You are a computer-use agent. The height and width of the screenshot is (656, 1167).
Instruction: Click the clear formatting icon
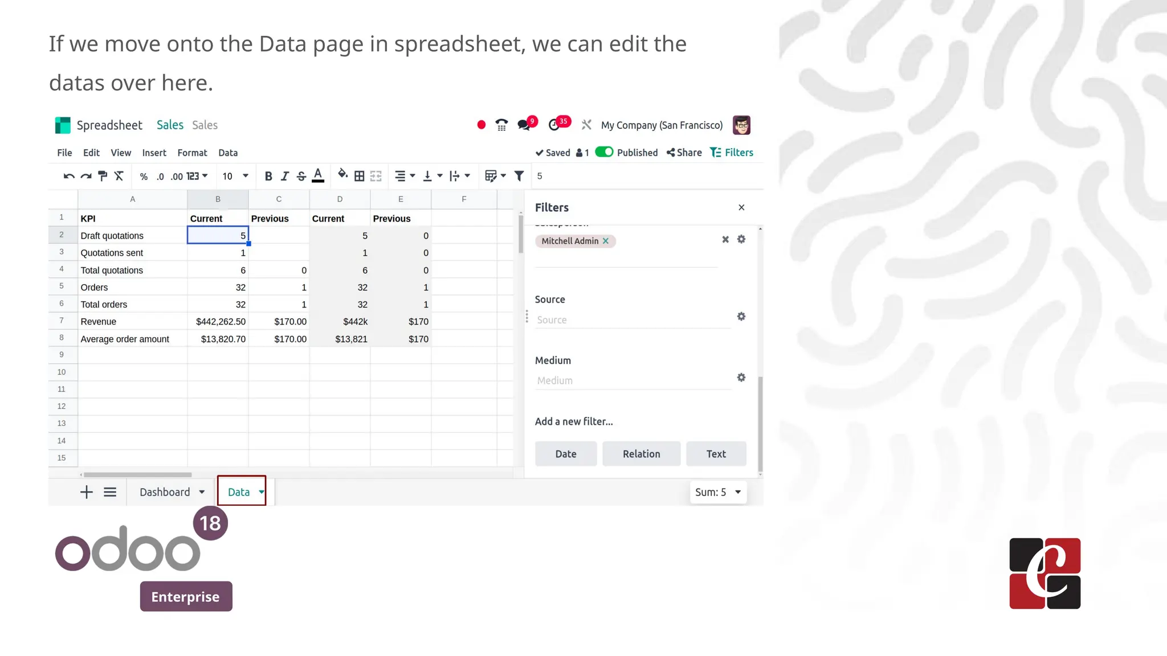coord(119,176)
